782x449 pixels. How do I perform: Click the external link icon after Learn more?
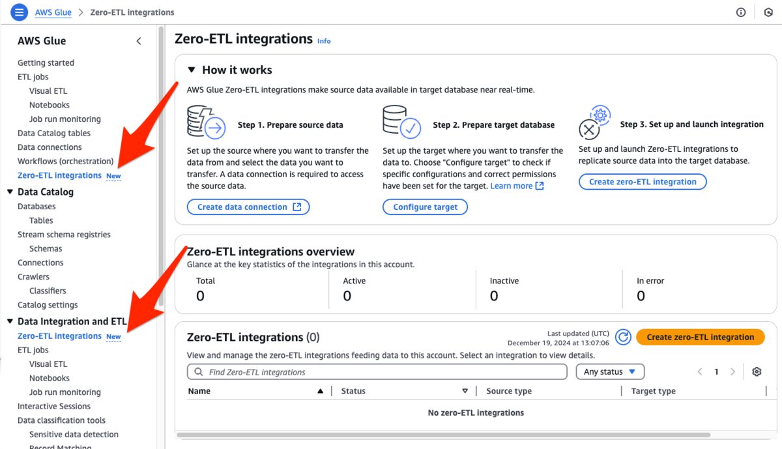(540, 186)
